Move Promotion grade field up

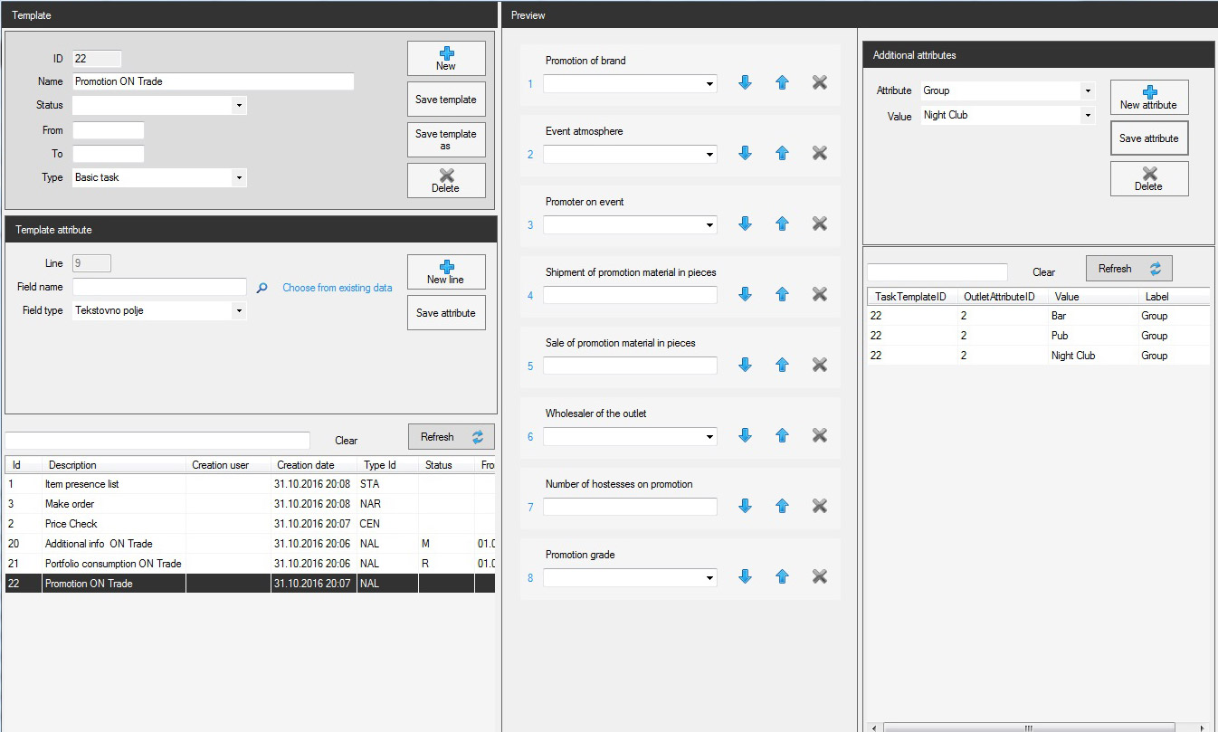pyautogui.click(x=782, y=576)
